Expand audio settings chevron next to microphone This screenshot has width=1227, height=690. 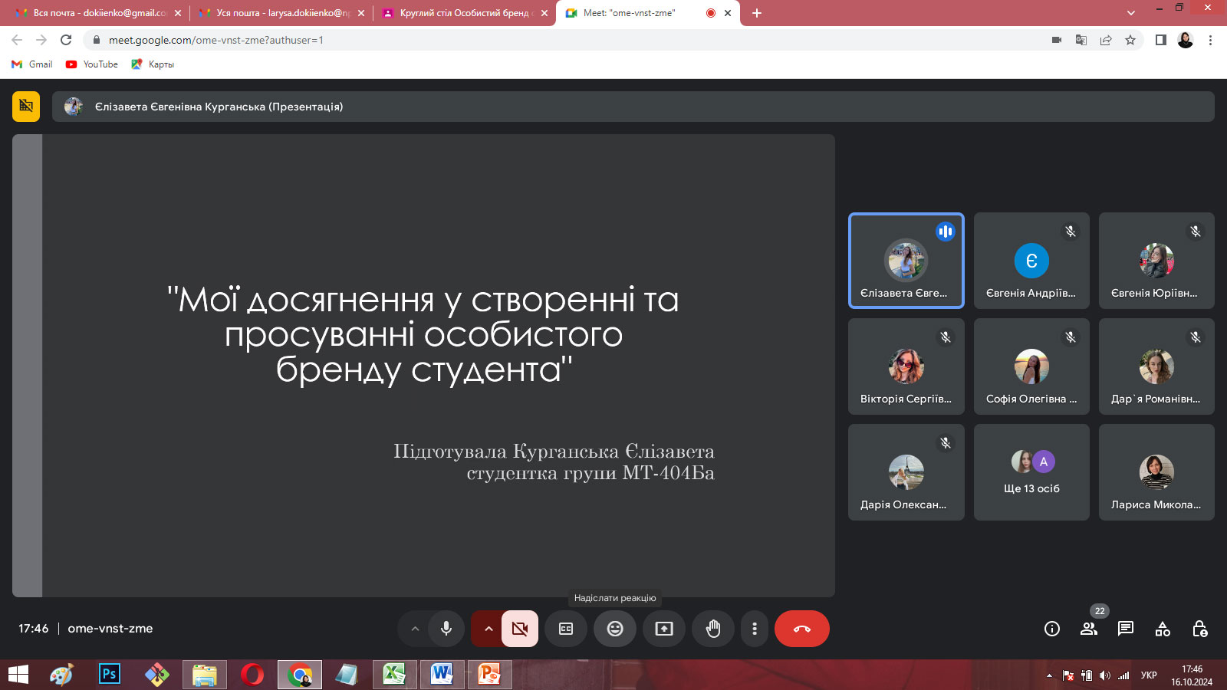415,629
